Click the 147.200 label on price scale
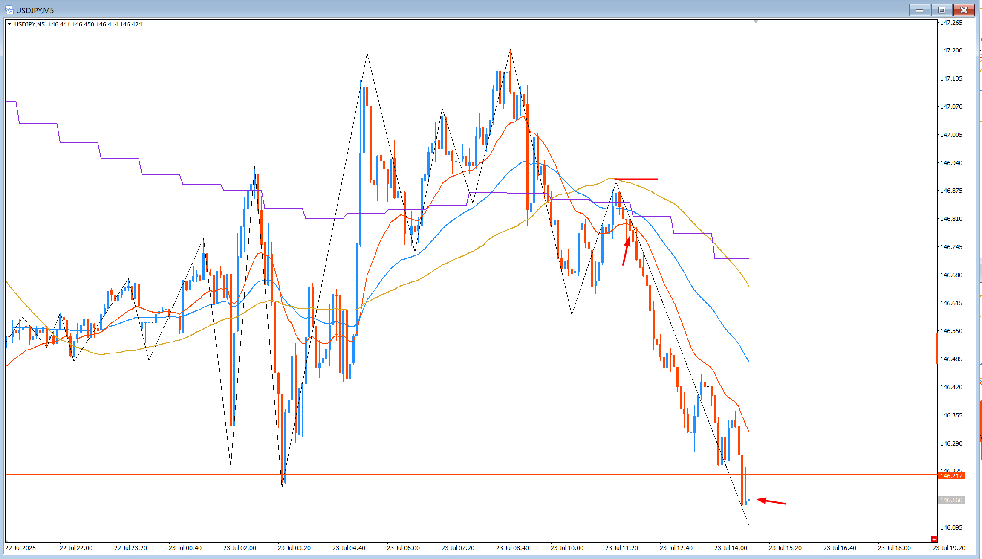 pos(951,50)
